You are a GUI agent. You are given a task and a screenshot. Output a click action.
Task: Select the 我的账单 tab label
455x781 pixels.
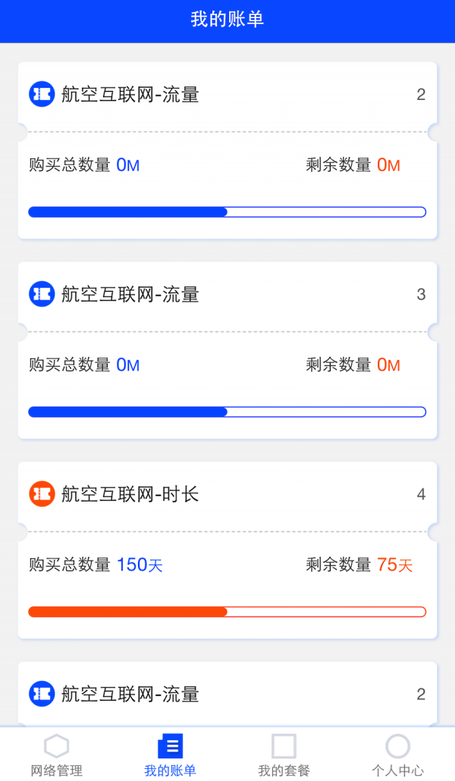pyautogui.click(x=170, y=770)
